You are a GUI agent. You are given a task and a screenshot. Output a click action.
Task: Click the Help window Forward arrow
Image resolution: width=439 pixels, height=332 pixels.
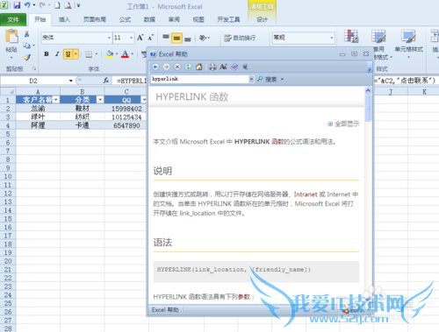[x=166, y=67]
